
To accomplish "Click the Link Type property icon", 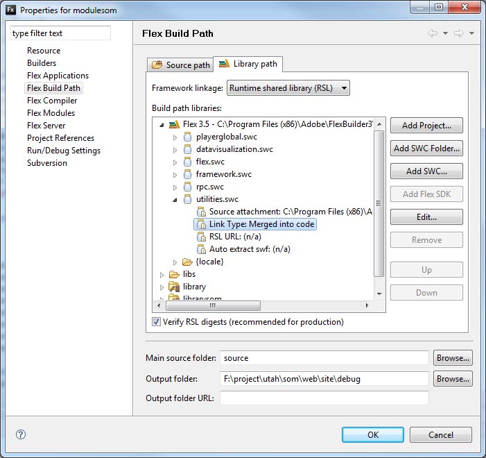I will [201, 224].
